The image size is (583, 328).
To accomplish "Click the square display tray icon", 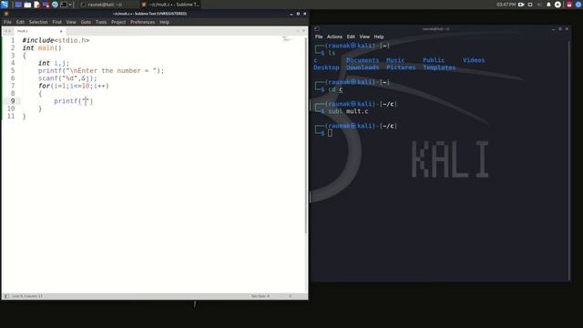I will click(x=530, y=5).
